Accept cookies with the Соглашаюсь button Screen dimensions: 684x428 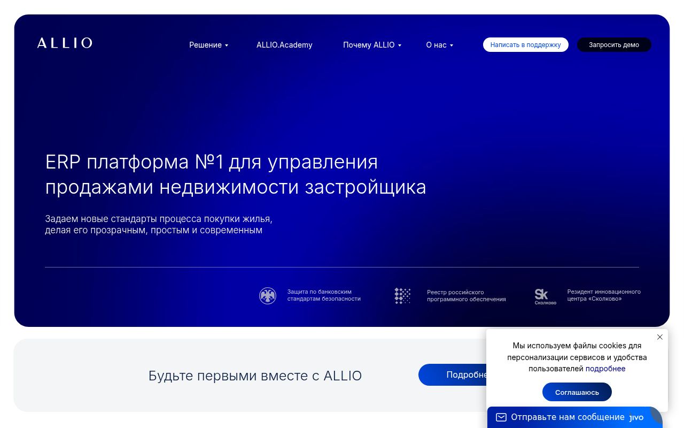pos(577,392)
